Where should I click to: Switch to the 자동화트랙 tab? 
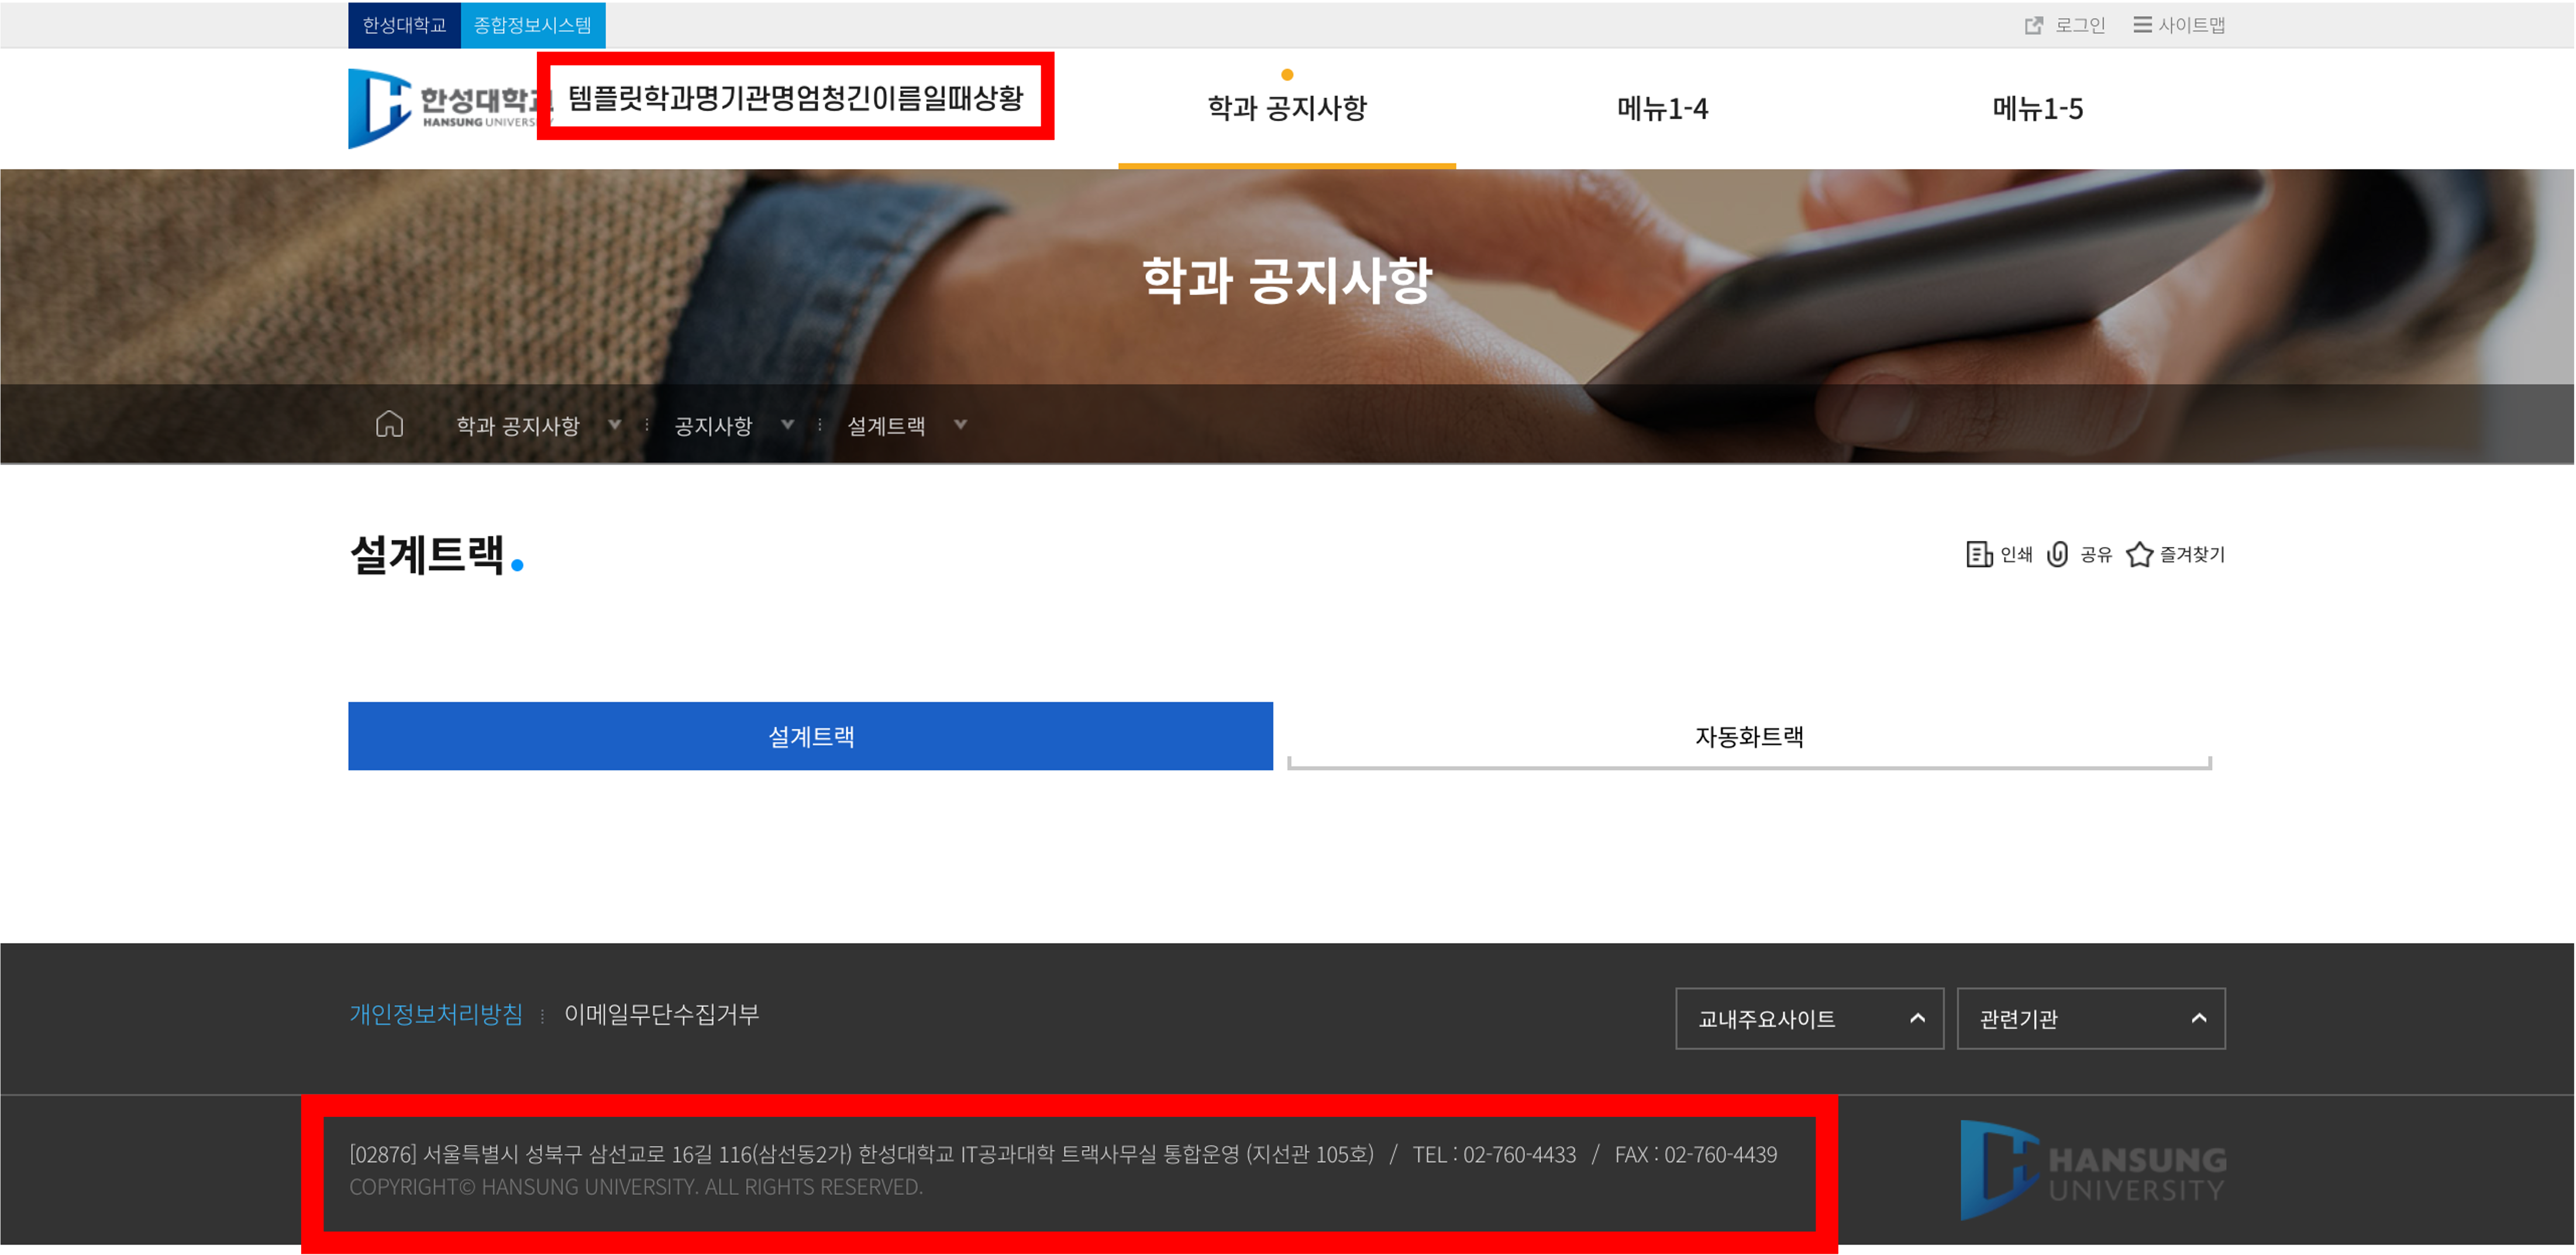1748,737
